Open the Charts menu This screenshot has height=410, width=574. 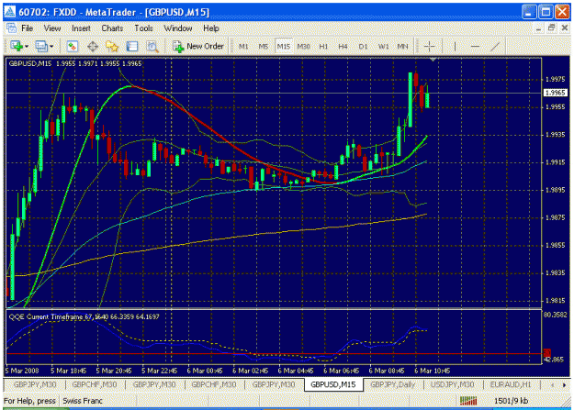coord(112,28)
